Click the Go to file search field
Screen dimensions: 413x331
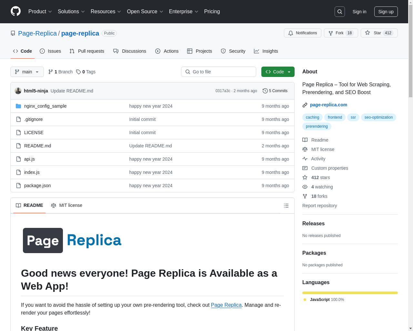(x=218, y=72)
